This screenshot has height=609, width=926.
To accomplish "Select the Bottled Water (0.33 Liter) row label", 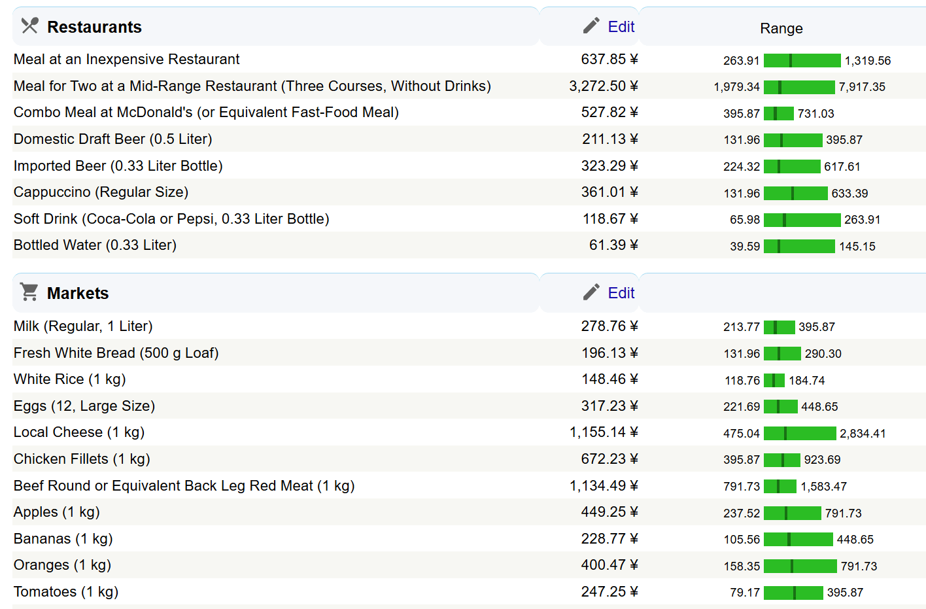I will click(x=95, y=245).
